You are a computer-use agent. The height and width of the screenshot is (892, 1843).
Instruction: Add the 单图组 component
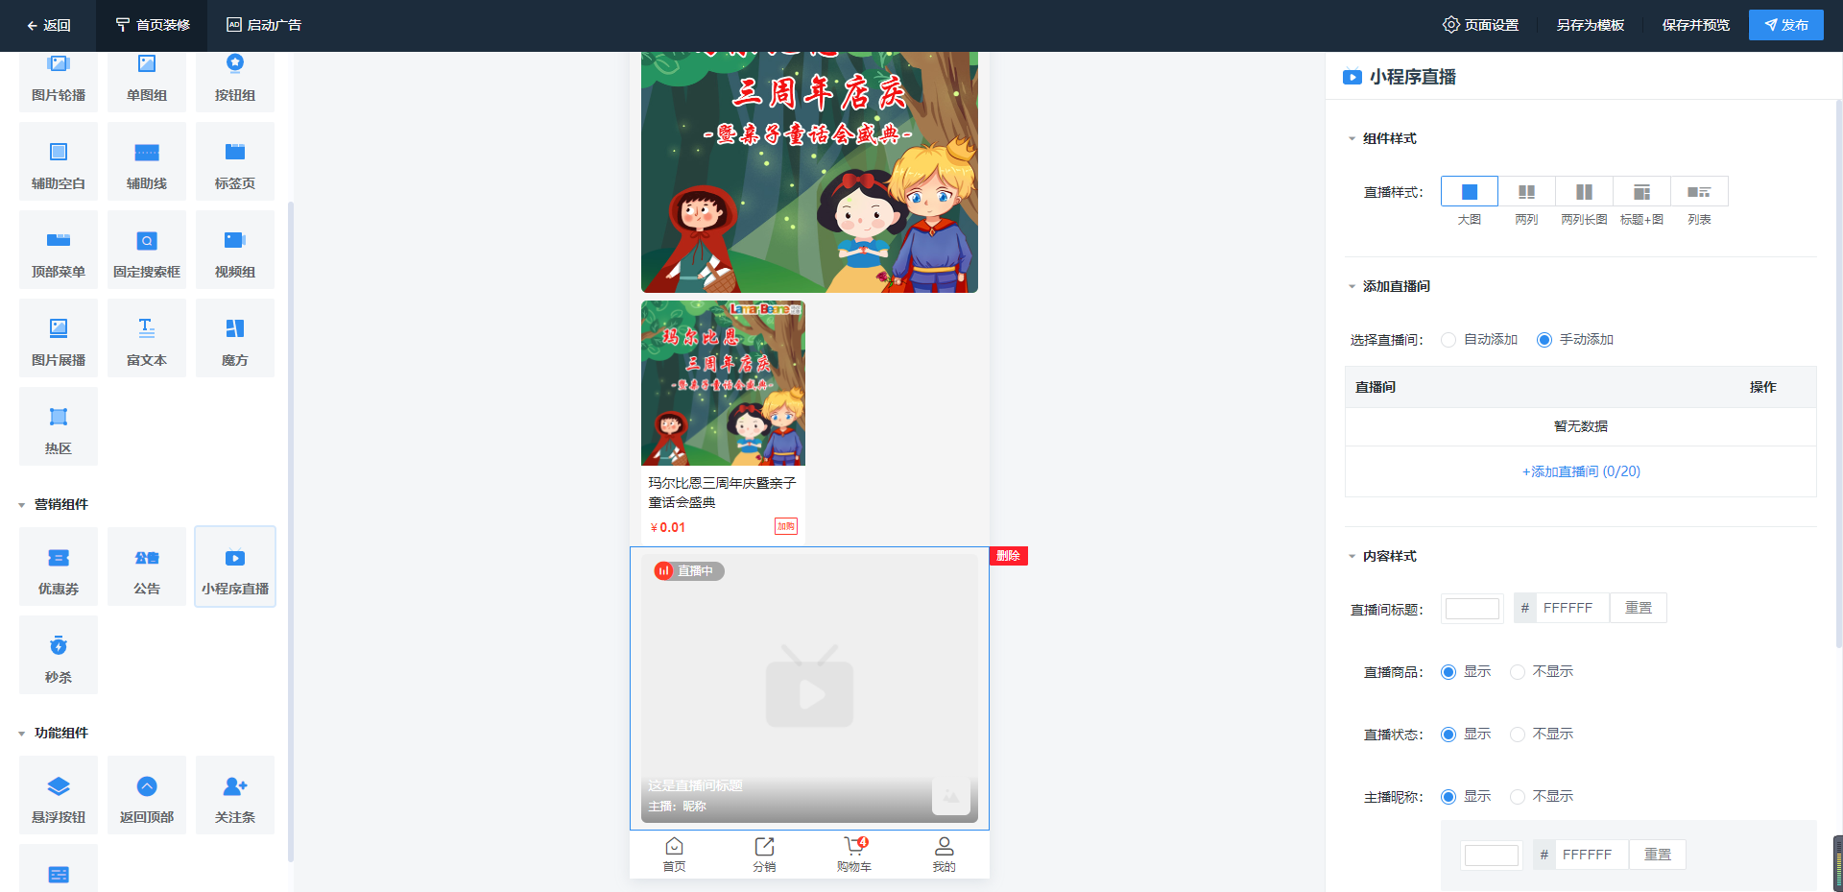point(147,80)
